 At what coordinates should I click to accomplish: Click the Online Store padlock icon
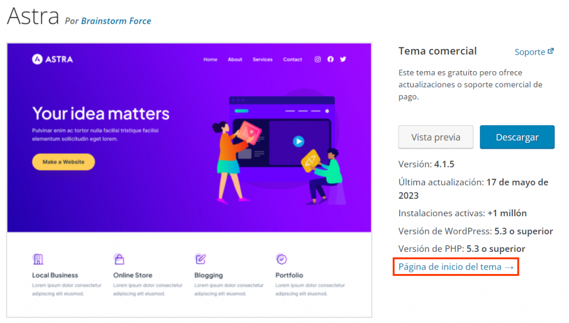[119, 259]
